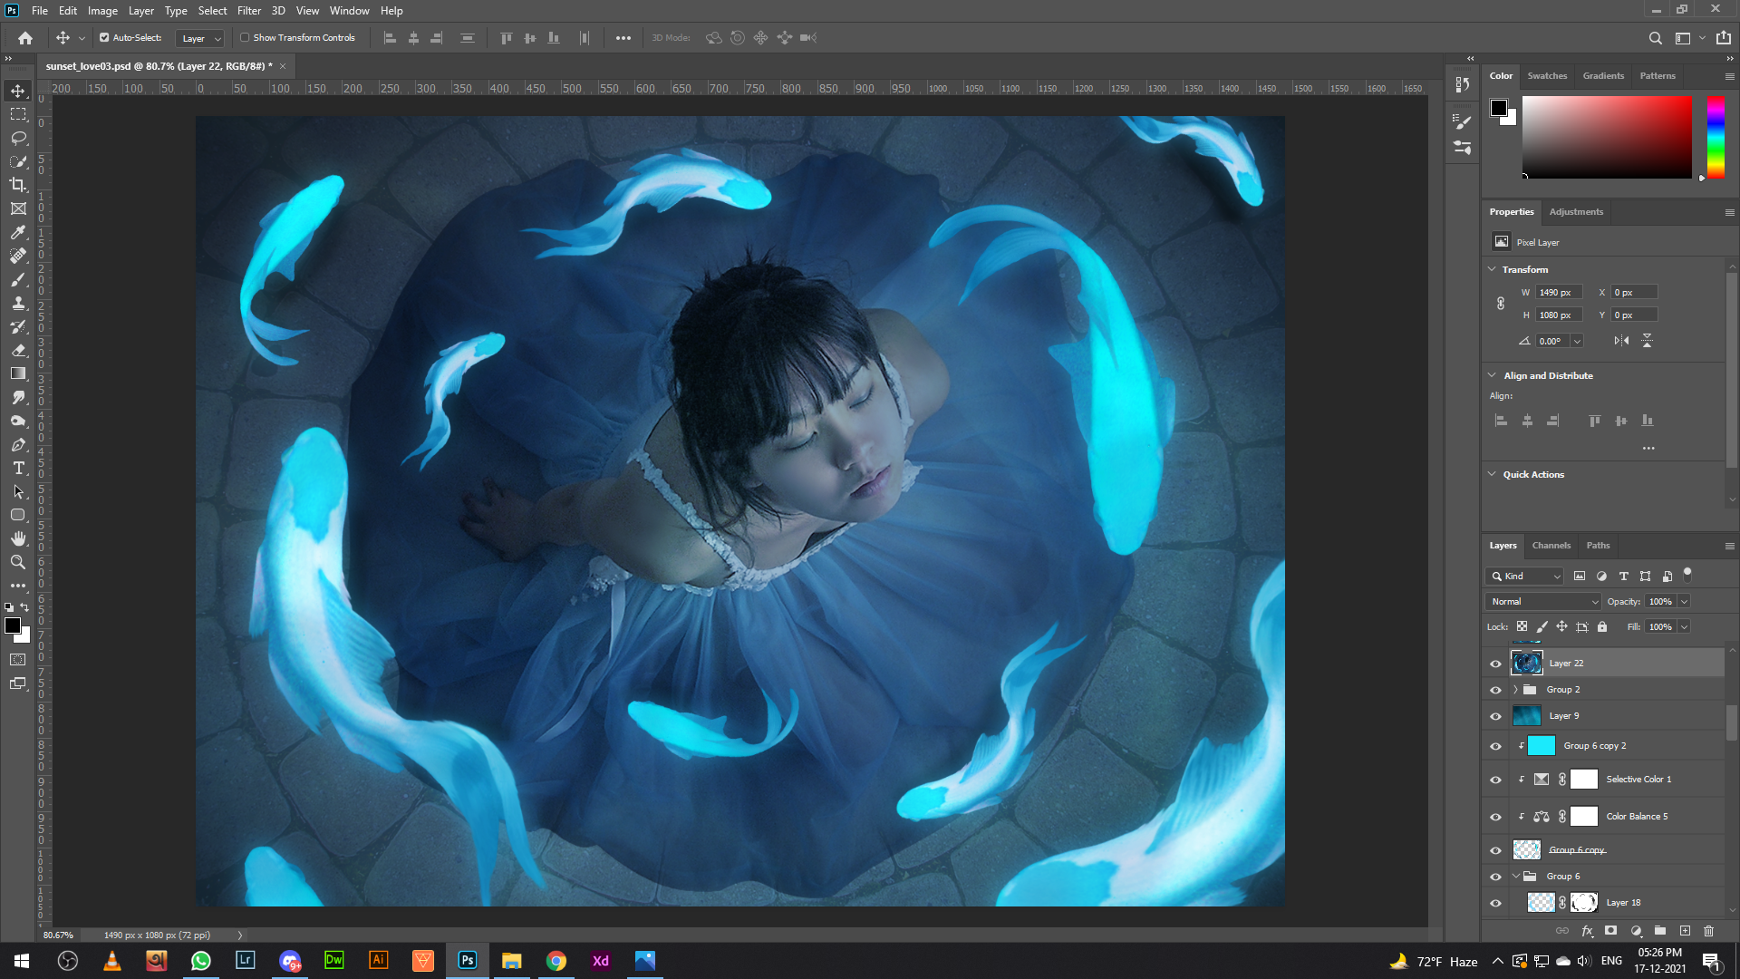Image resolution: width=1740 pixels, height=979 pixels.
Task: Click the Delete layer trash icon
Action: 1709,930
